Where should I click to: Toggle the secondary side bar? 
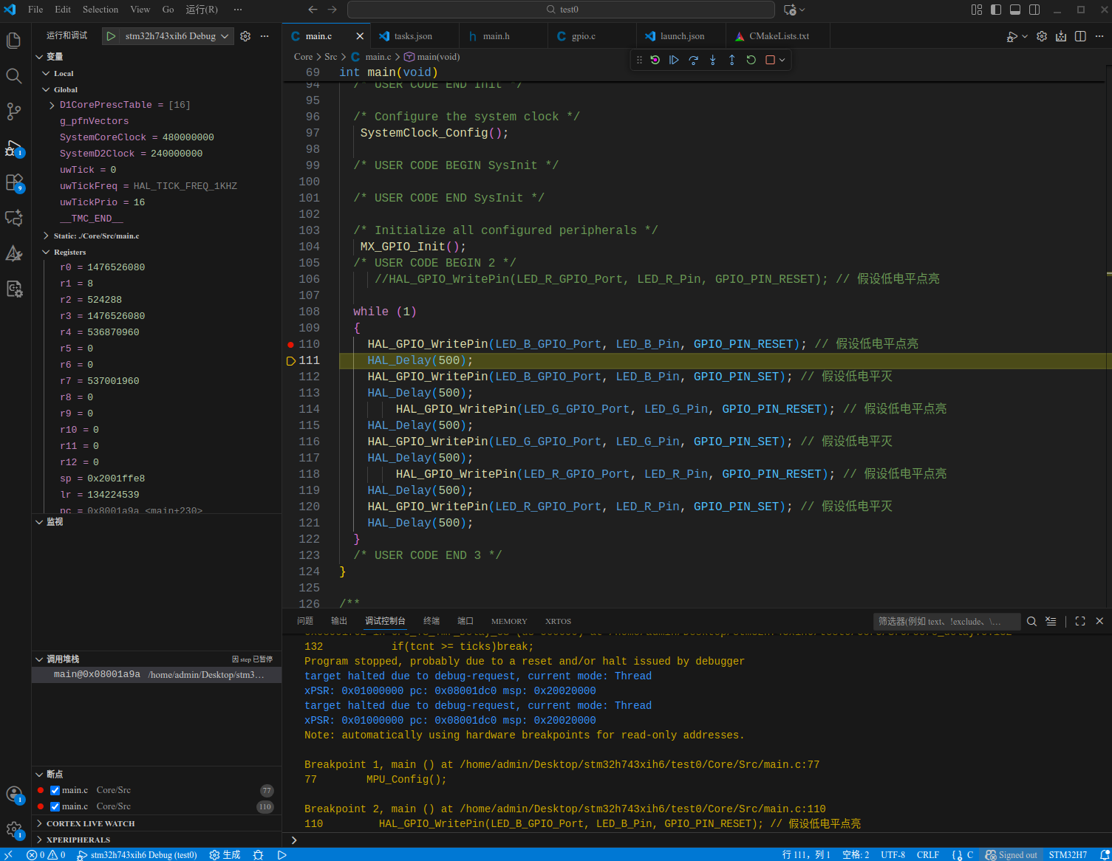pos(1034,10)
